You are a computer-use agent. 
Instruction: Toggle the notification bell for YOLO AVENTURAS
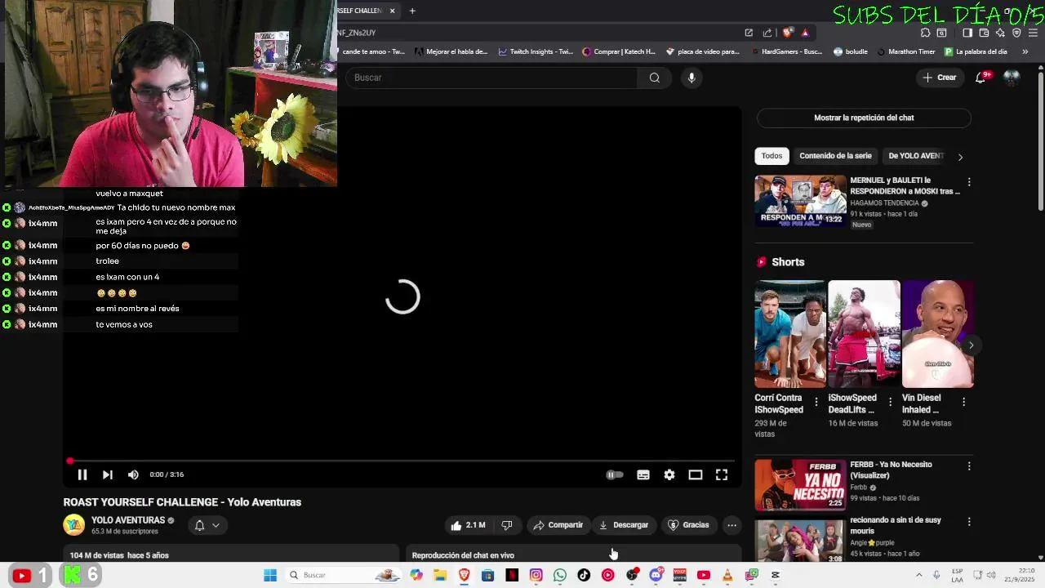click(199, 525)
